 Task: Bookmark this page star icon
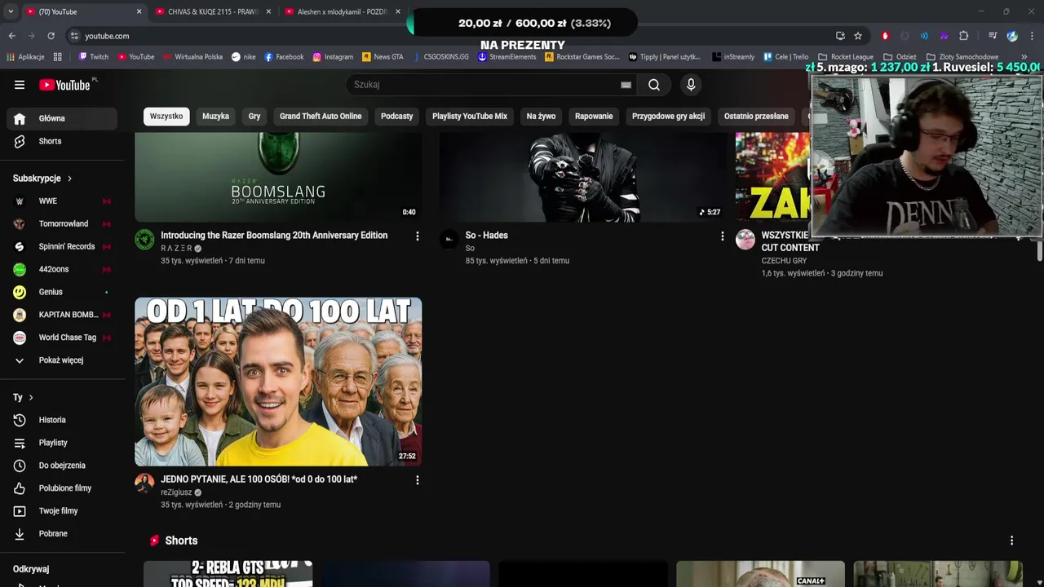pyautogui.click(x=858, y=36)
